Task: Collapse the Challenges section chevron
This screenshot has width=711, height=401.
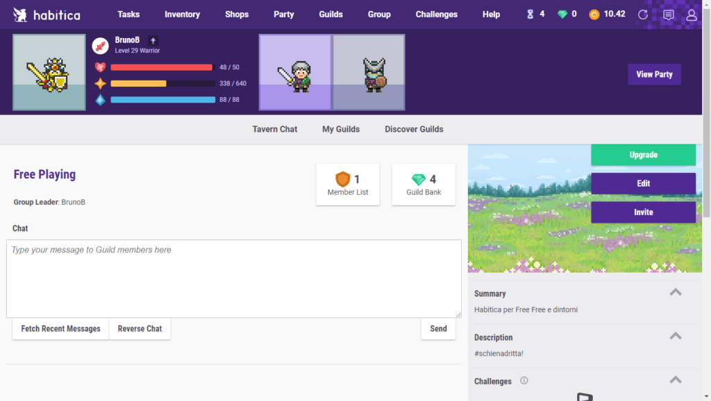Action: coord(675,379)
